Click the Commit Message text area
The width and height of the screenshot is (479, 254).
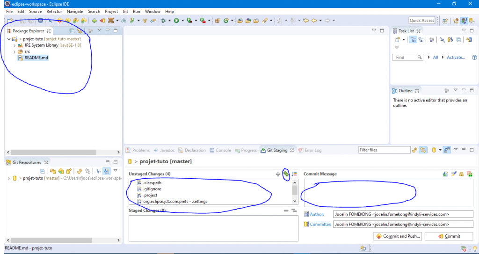[388, 193]
